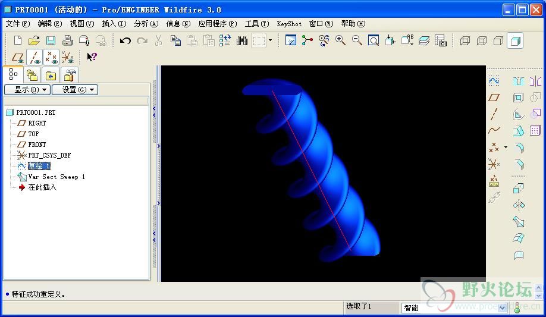Create a new file with the New icon
The width and height of the screenshot is (546, 317).
pyautogui.click(x=17, y=41)
